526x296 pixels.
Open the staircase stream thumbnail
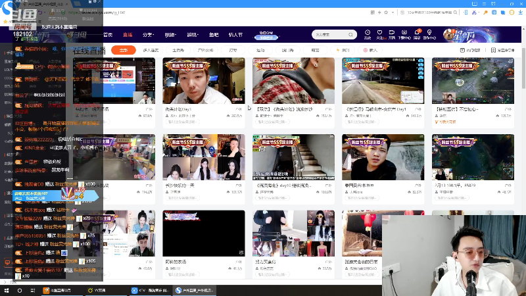pyautogui.click(x=293, y=157)
